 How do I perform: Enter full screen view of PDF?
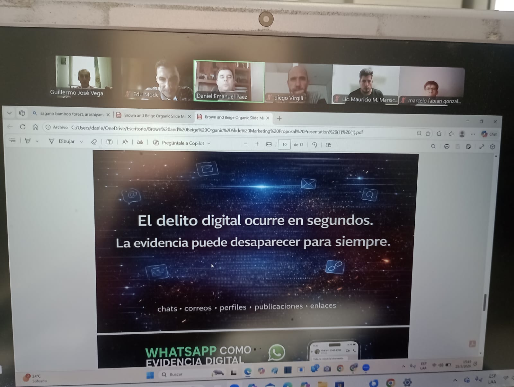[482, 147]
